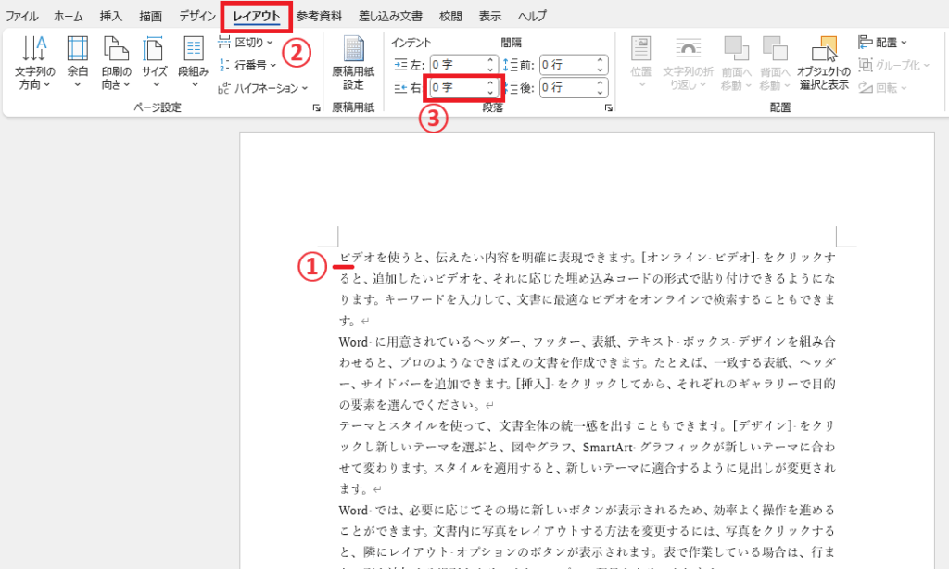
Task: Switch to the 表示 tab
Action: (x=489, y=17)
